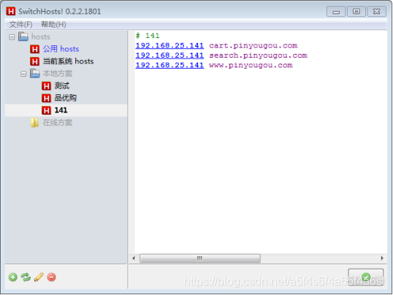This screenshot has width=393, height=295.
Task: Click the pencil edit icon
Action: [x=39, y=277]
